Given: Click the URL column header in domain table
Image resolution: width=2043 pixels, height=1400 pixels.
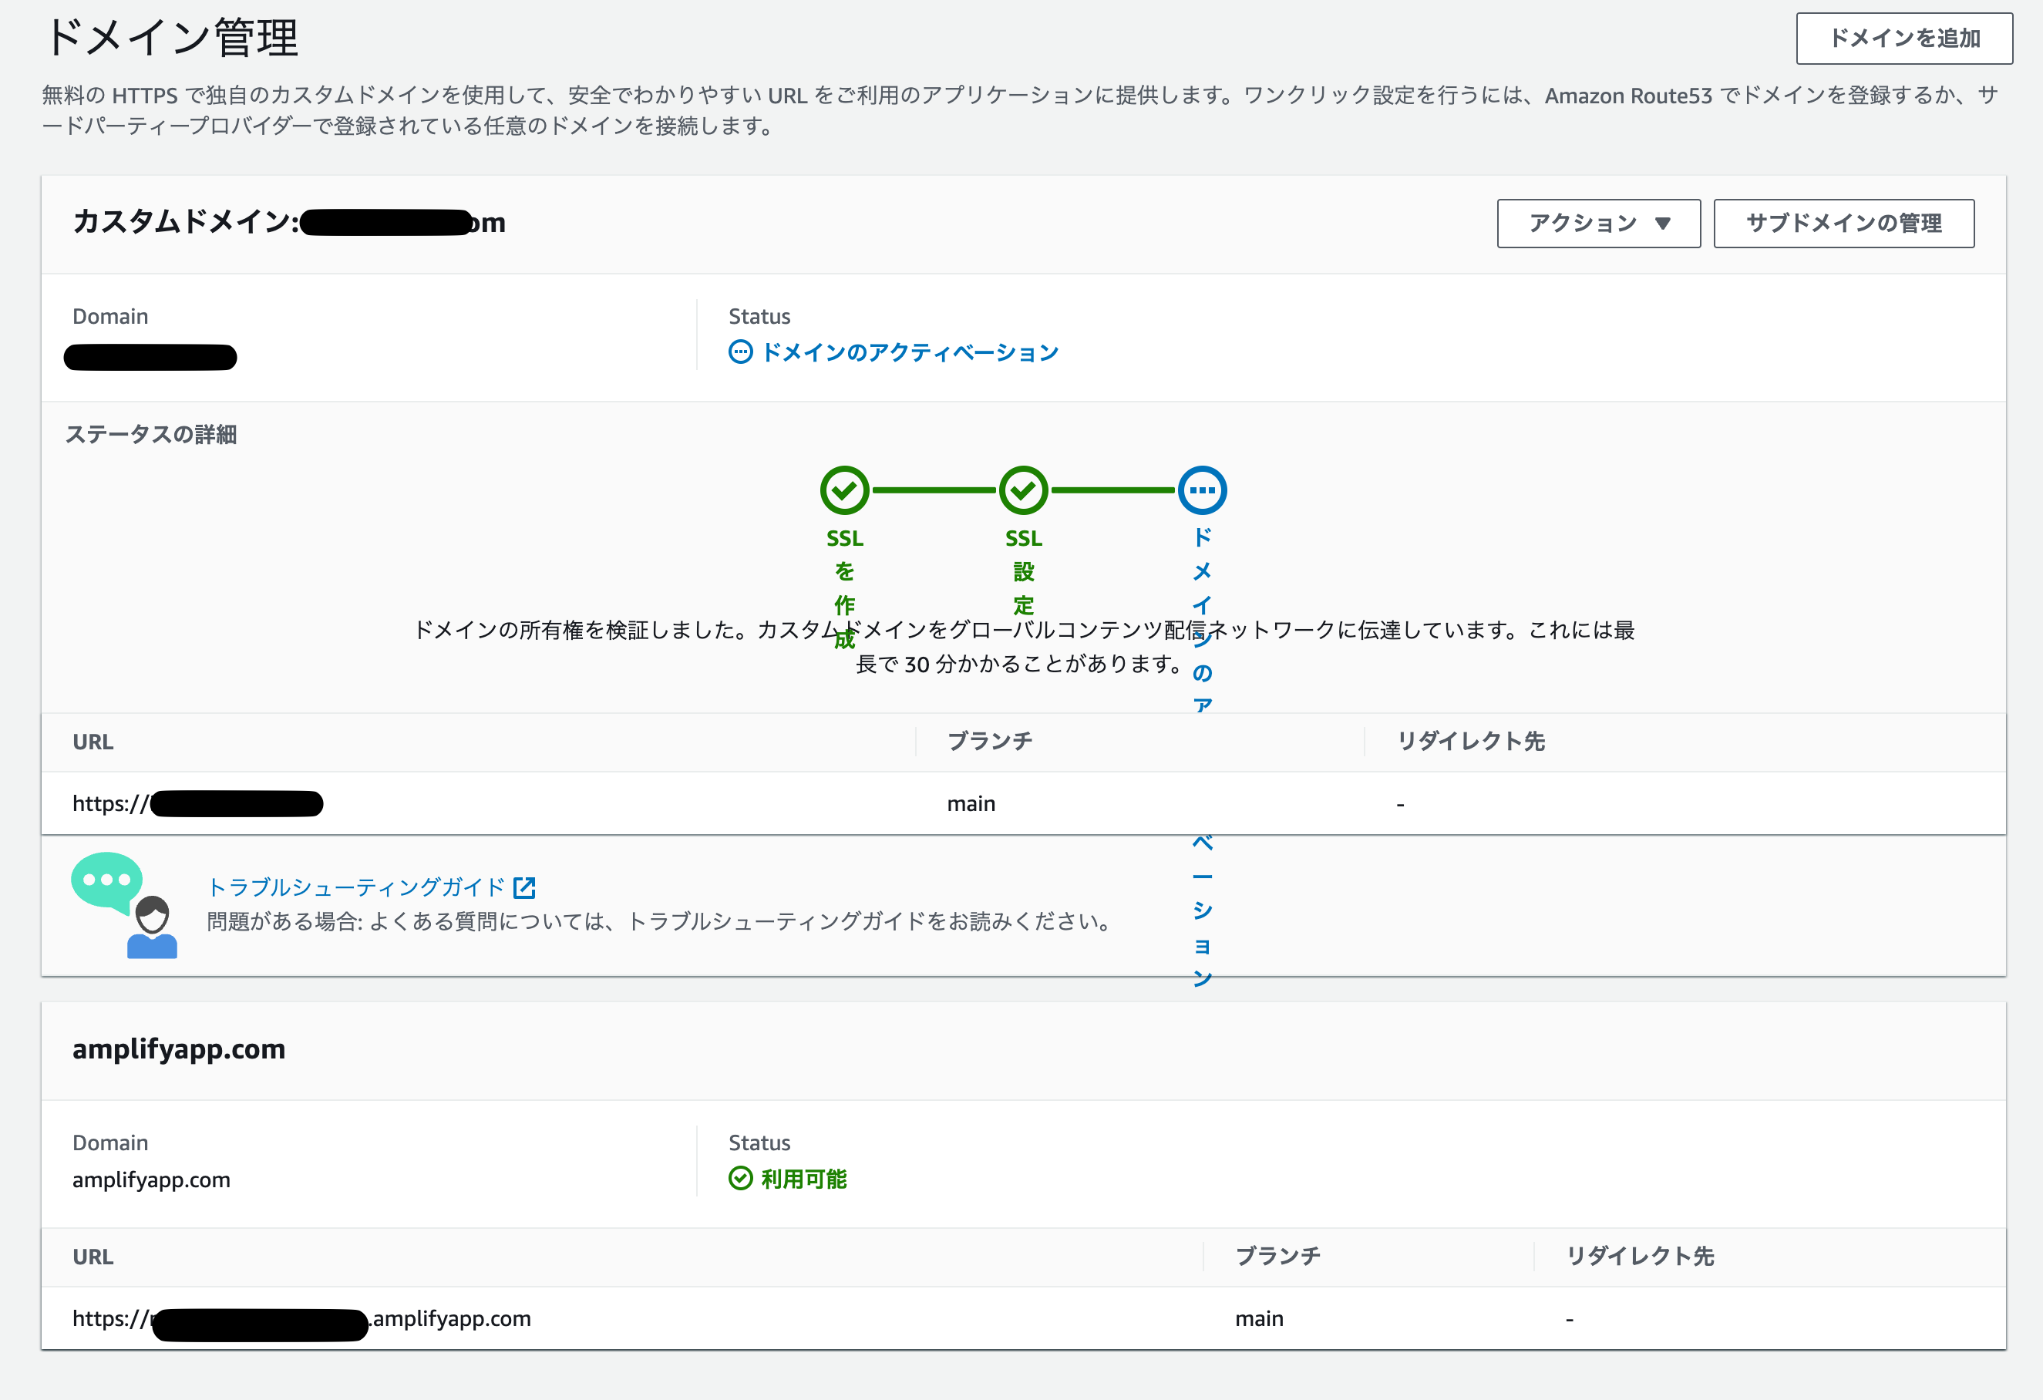Looking at the screenshot, I should click(x=93, y=741).
